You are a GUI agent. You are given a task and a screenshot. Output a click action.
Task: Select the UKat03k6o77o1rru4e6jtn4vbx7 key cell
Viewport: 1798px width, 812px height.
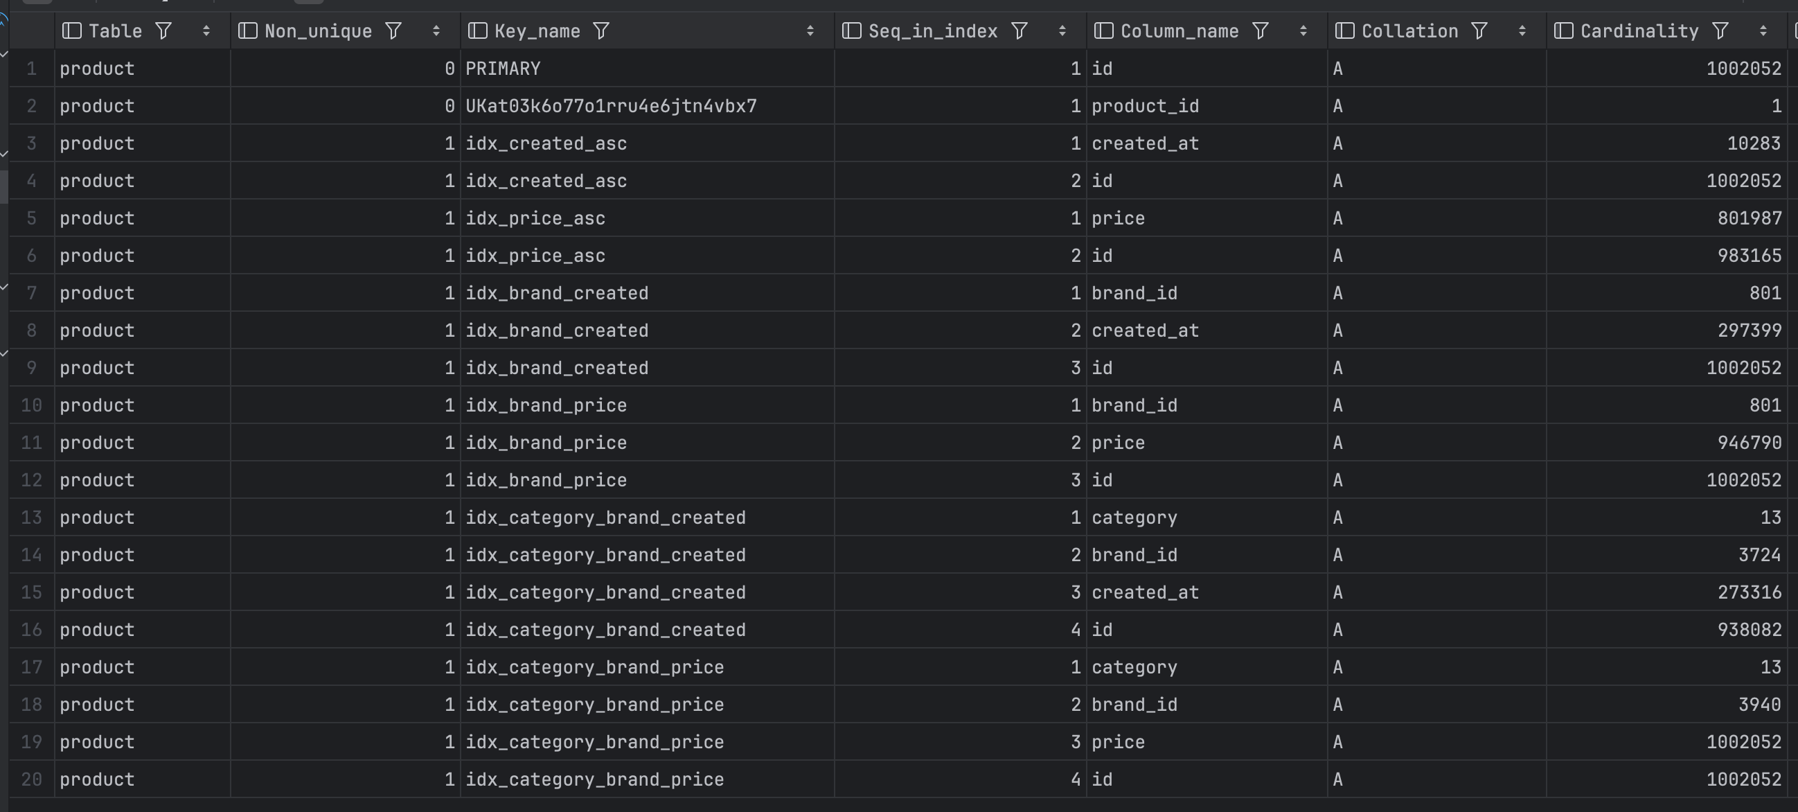pos(611,106)
